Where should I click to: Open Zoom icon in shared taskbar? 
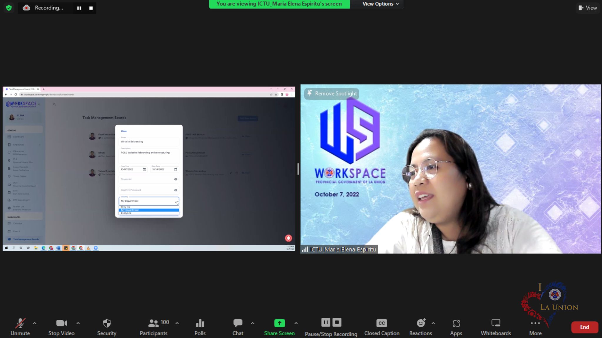coord(96,248)
